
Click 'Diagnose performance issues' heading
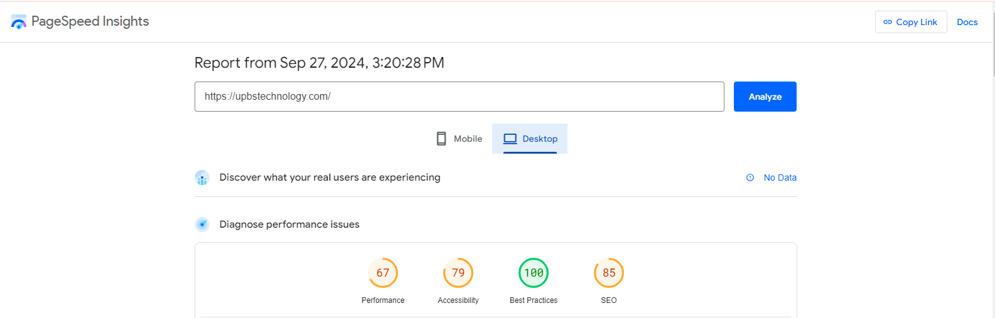pyautogui.click(x=289, y=225)
